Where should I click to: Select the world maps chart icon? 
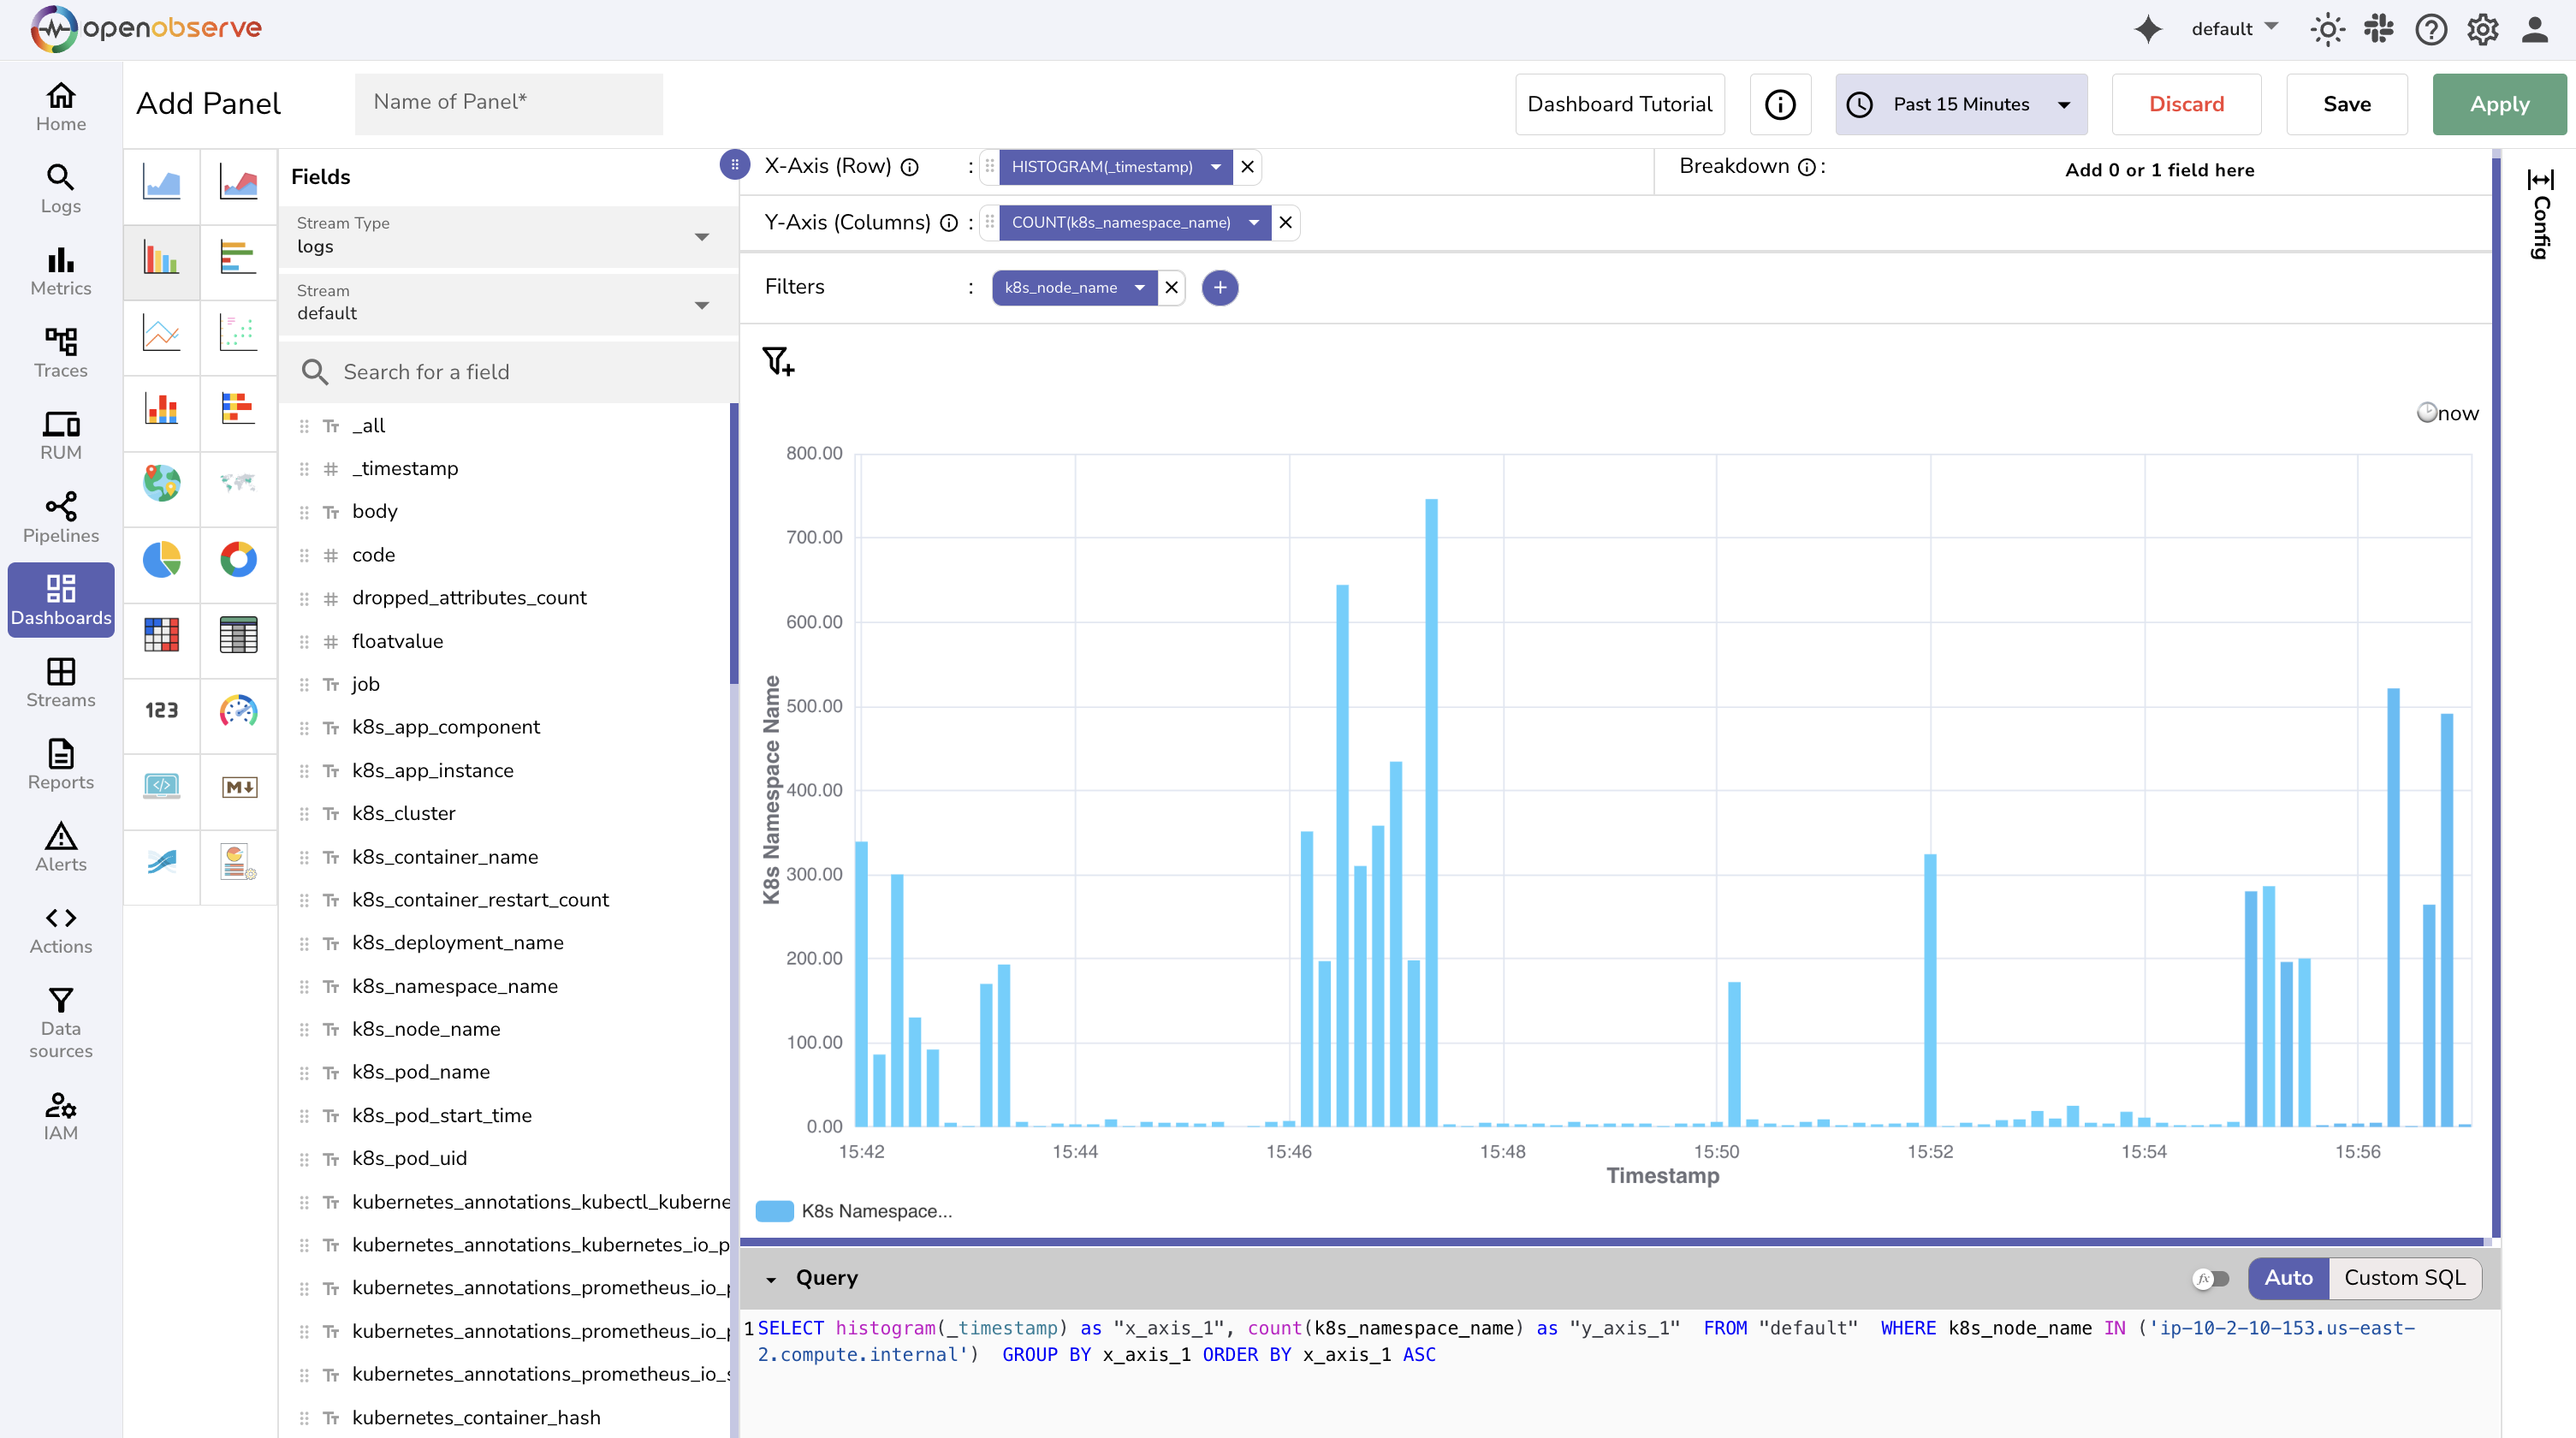point(238,483)
